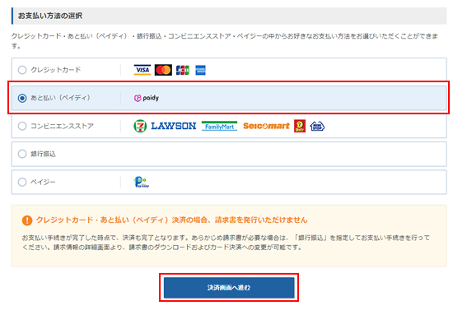
Task: Click the Ministop house-shaped logo
Action: click(317, 126)
